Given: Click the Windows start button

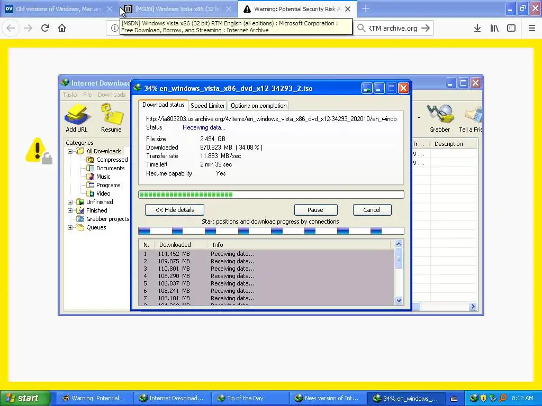Looking at the screenshot, I should [x=25, y=398].
